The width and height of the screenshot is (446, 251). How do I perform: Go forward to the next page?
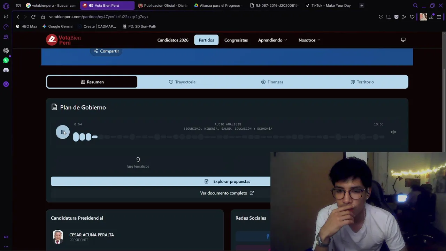(25, 17)
